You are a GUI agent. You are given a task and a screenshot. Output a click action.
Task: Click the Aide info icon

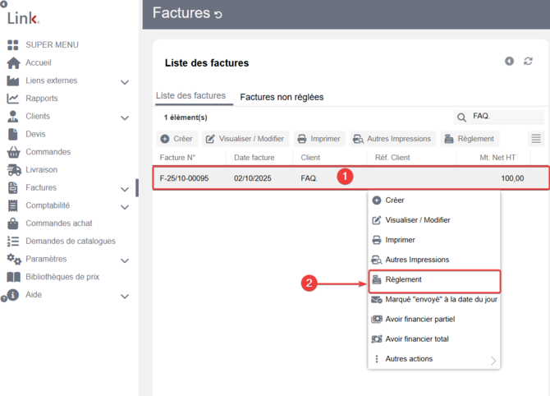[13, 295]
